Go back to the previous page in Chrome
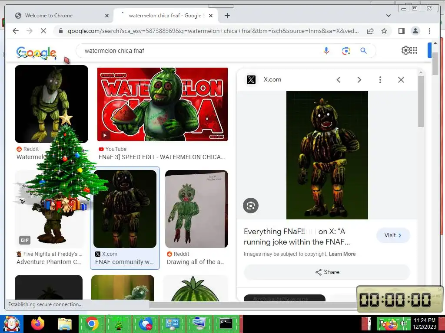Image resolution: width=445 pixels, height=333 pixels. (x=16, y=31)
